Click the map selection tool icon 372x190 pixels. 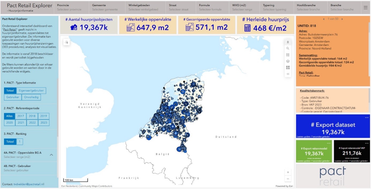[x=66, y=42]
